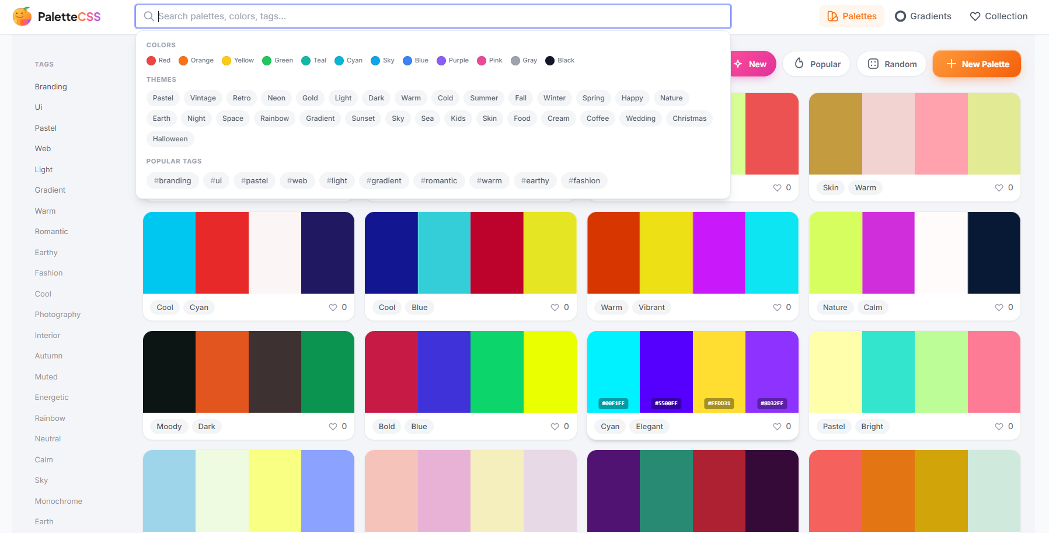Like the Pastel Bright palette heart
Viewport: 1049px width, 533px height.
(x=999, y=427)
